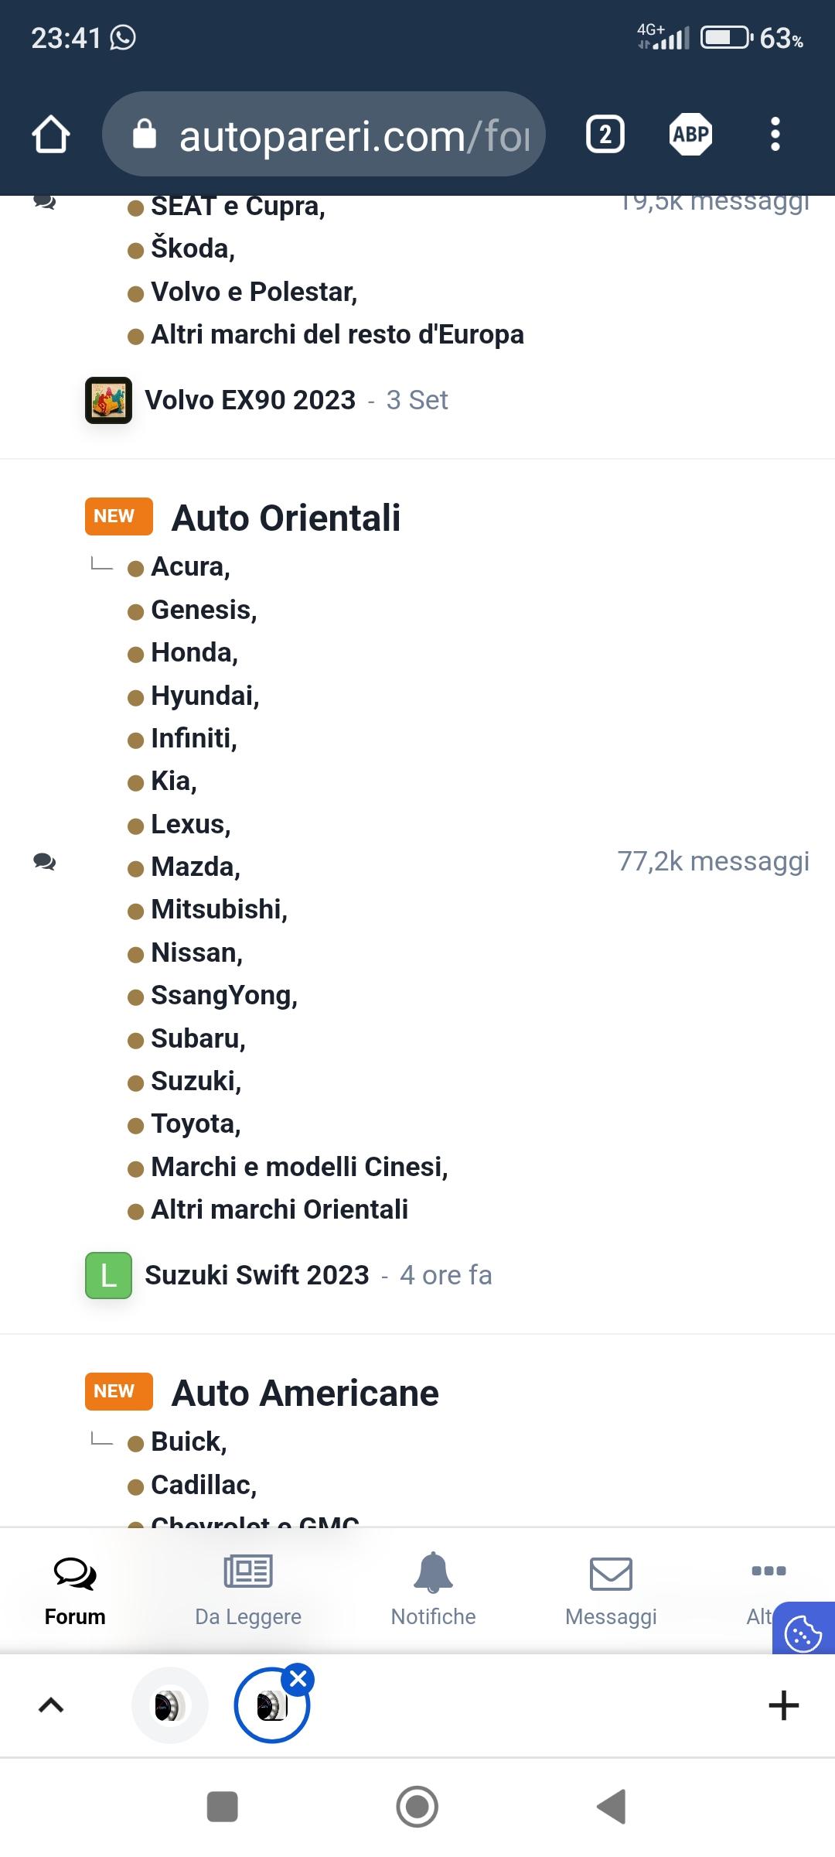Image resolution: width=835 pixels, height=1857 pixels.
Task: Select the Forum speech-bubble tab
Action: click(75, 1589)
